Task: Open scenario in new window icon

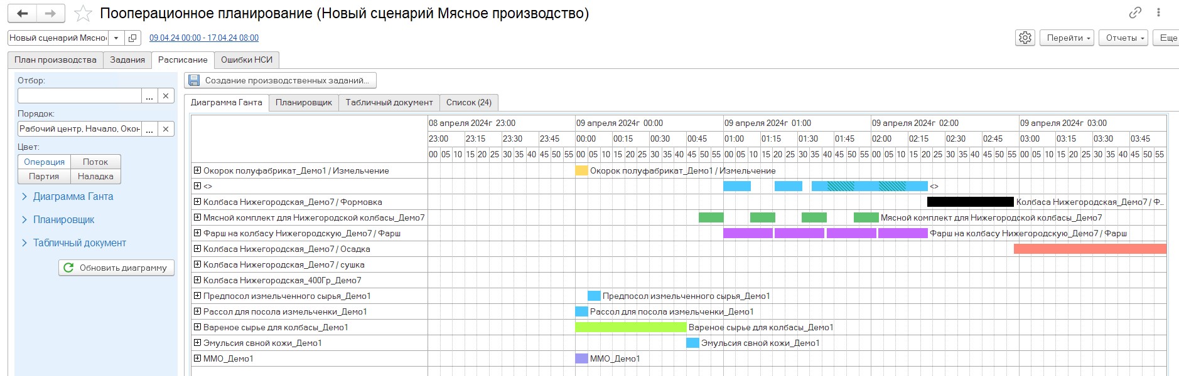Action: [x=132, y=38]
